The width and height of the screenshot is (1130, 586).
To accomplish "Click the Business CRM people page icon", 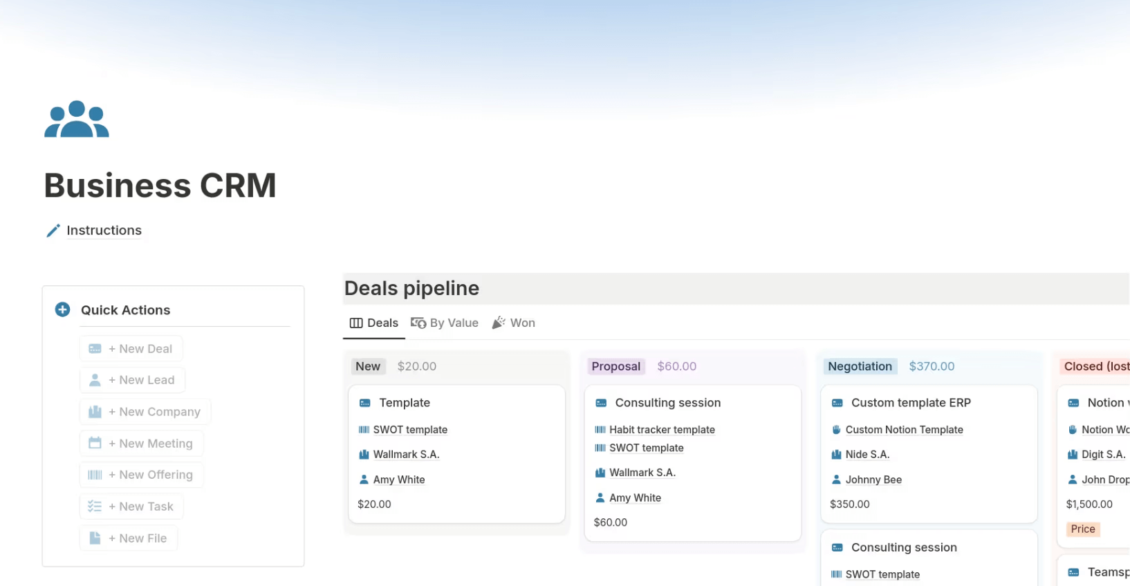I will [77, 119].
